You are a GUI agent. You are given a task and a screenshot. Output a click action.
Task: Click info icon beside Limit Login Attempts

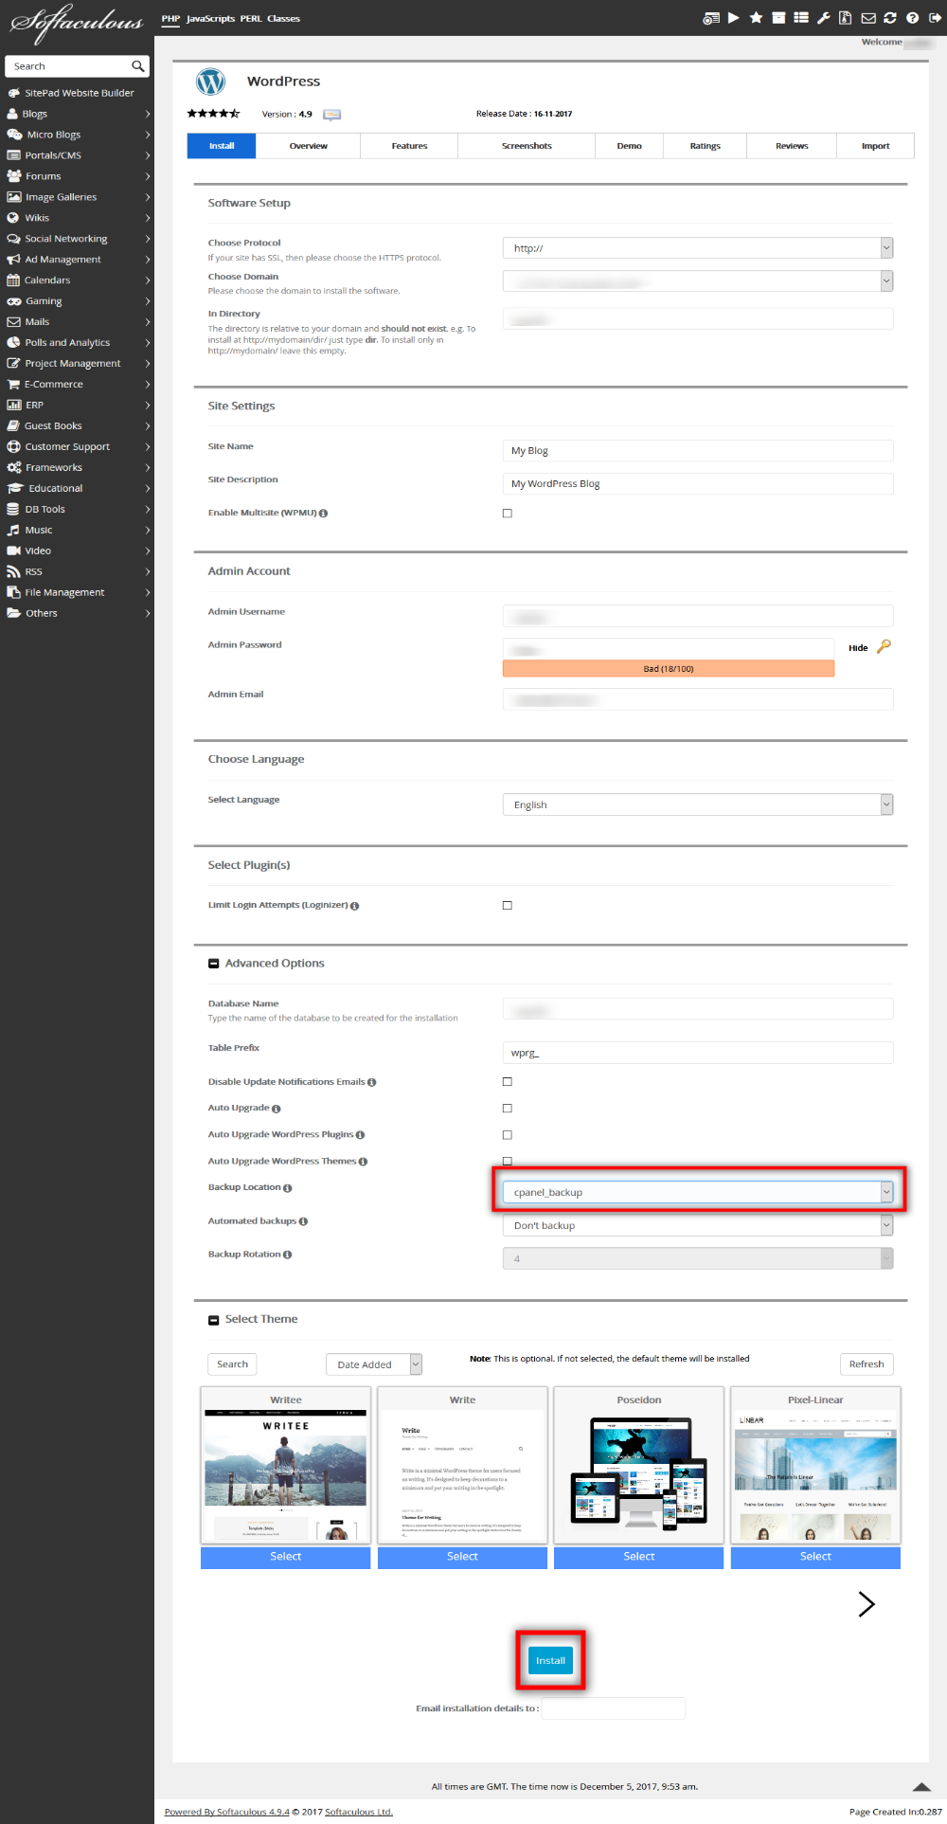coord(354,906)
